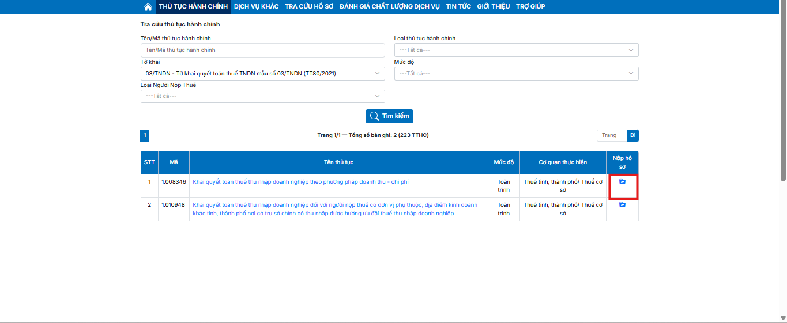This screenshot has height=323, width=787.
Task: Focus the Tên/Mã thủ tục hành chính field
Action: tap(262, 50)
